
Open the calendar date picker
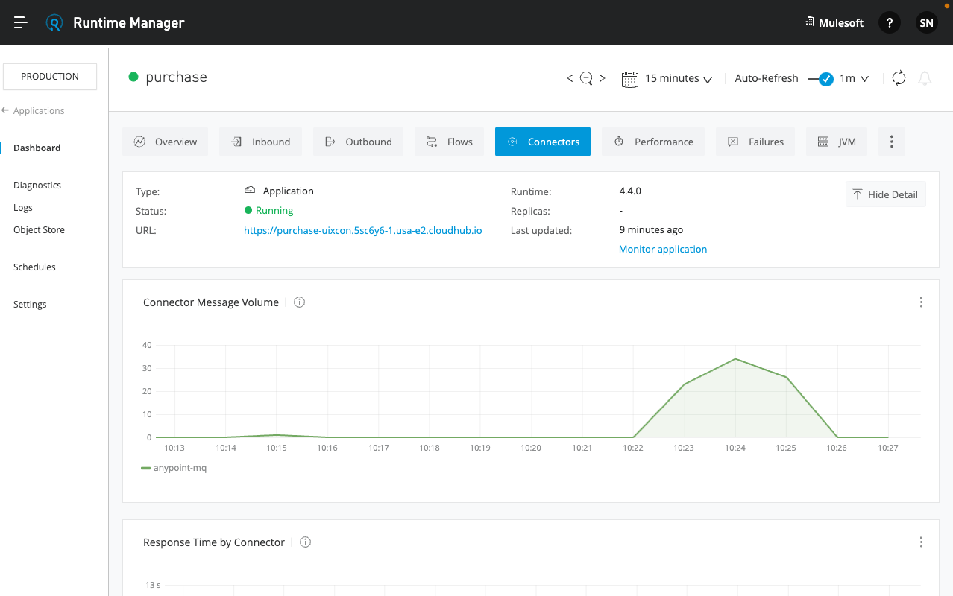630,78
